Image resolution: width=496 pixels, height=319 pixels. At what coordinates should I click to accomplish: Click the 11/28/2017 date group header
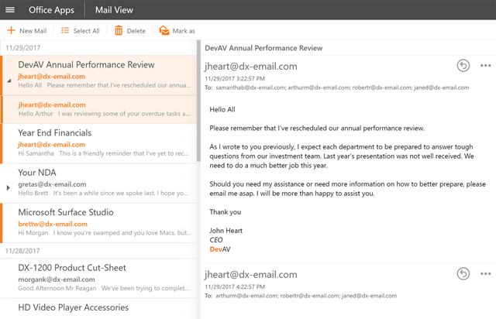[x=23, y=251]
